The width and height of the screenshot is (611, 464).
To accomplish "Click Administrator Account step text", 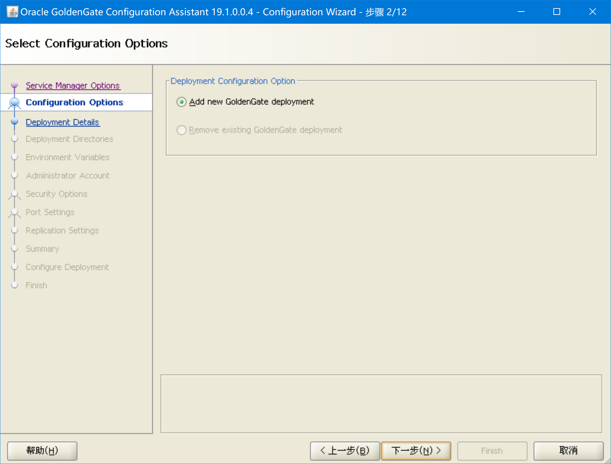I will click(68, 176).
